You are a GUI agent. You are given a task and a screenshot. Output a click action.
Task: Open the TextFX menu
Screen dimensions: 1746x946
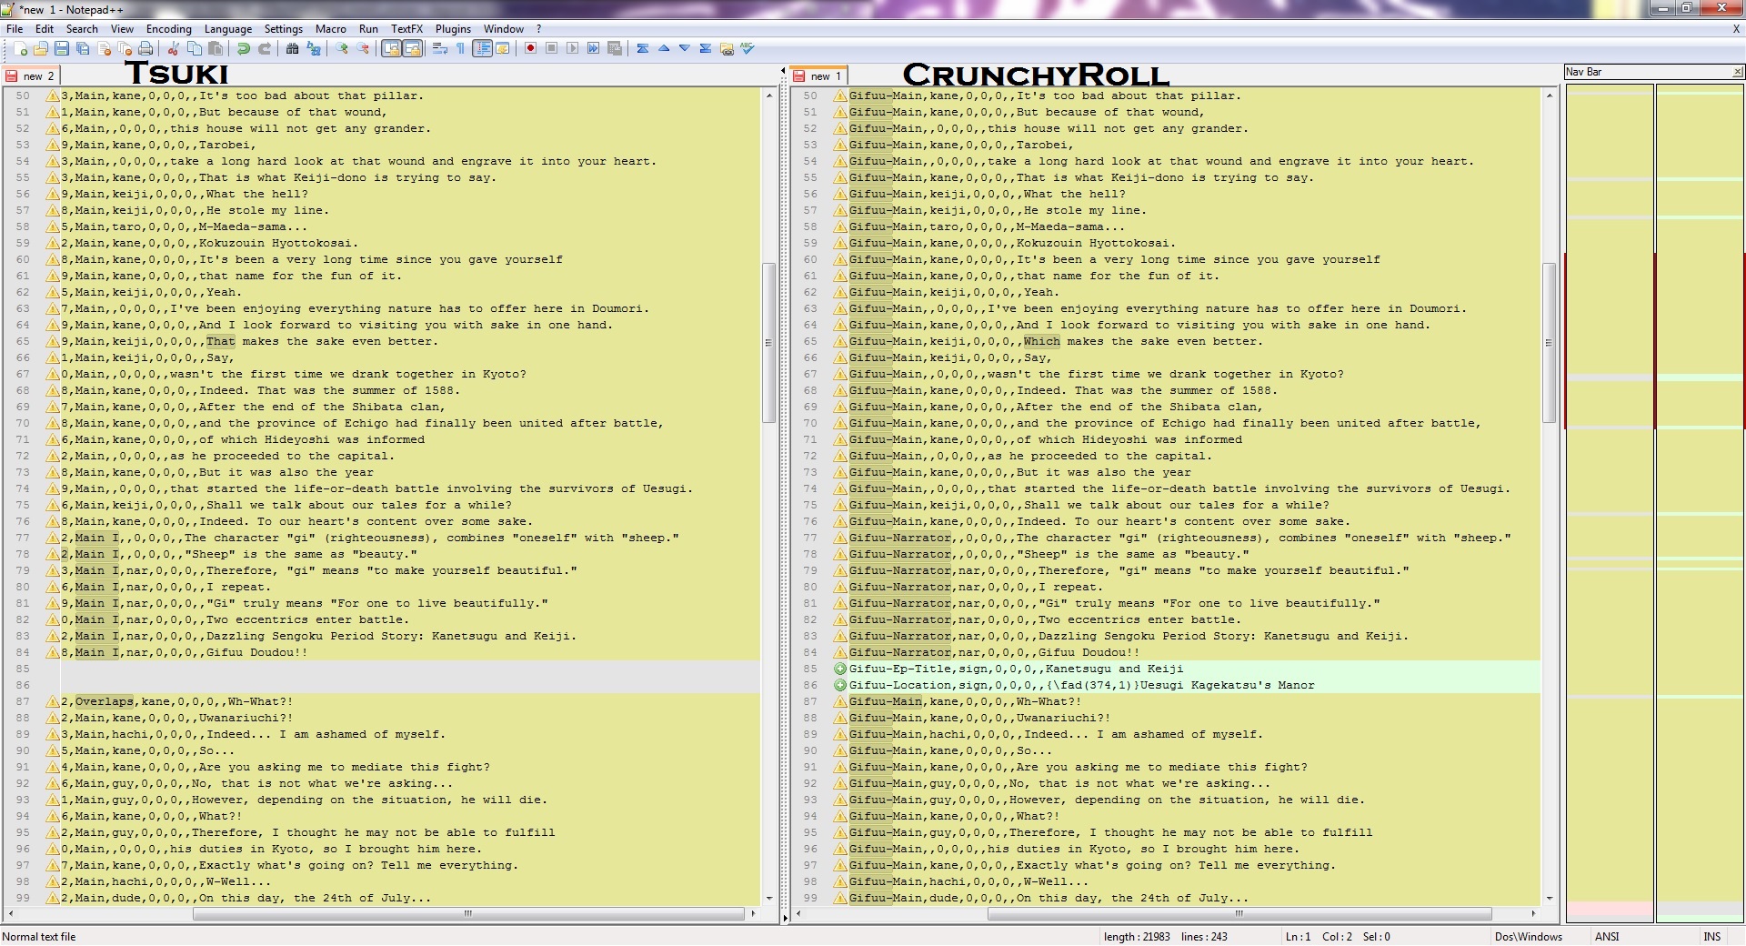pyautogui.click(x=407, y=29)
